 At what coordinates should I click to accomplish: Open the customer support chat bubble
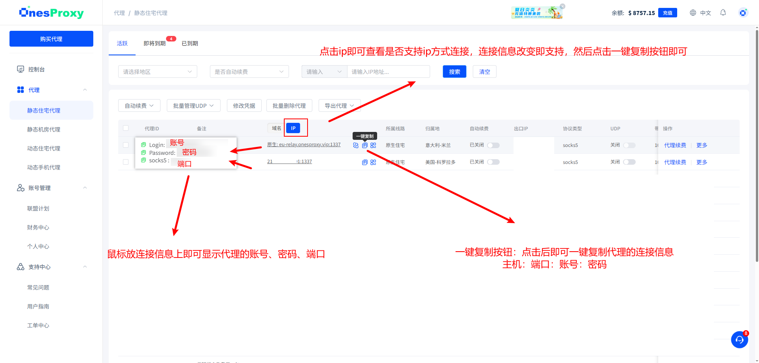pos(740,340)
